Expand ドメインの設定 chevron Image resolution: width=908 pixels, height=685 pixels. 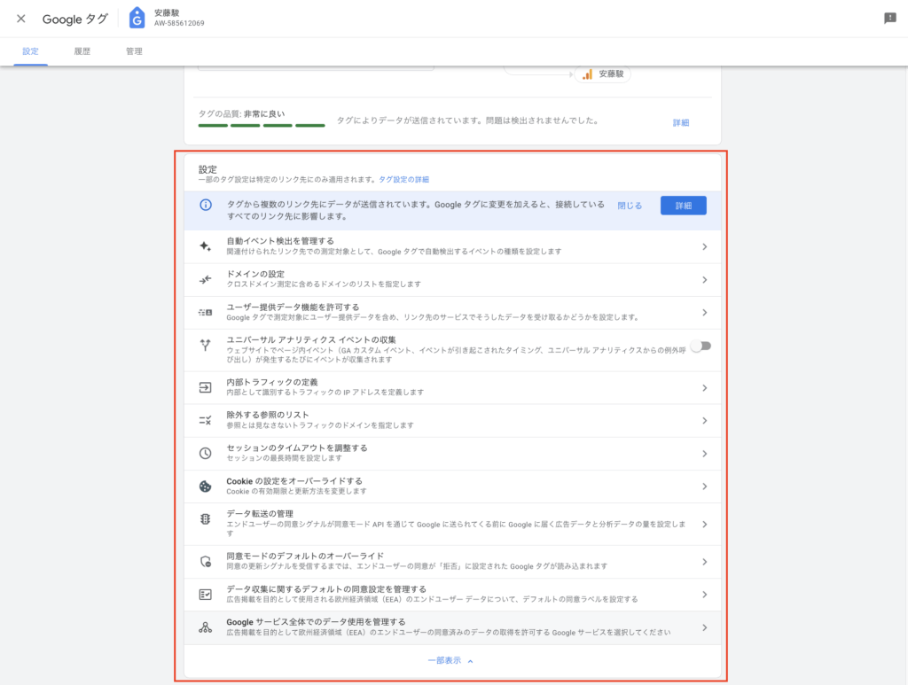(x=704, y=280)
